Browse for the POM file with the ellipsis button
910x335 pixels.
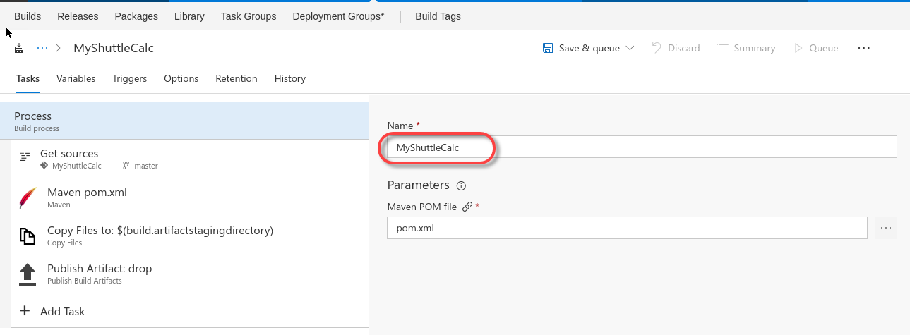[886, 228]
